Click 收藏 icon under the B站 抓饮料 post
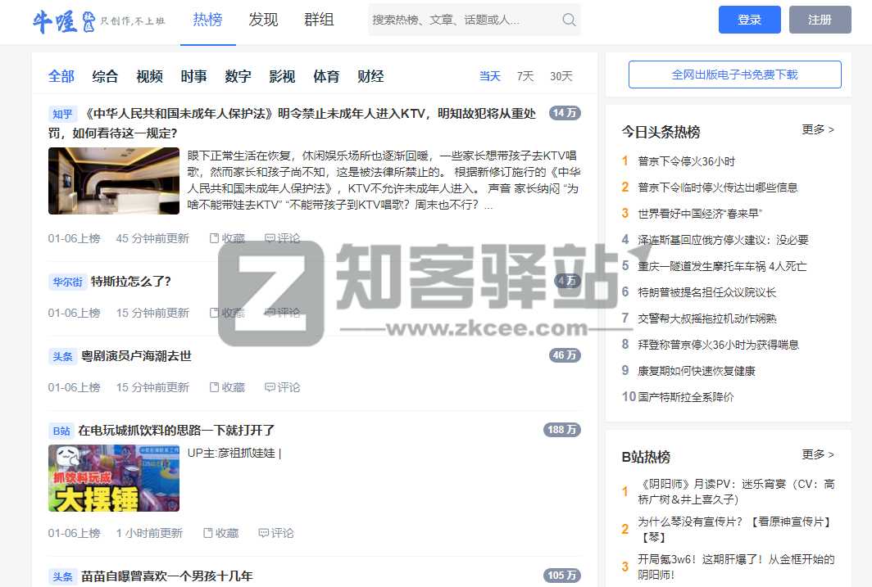The width and height of the screenshot is (872, 587). point(208,533)
